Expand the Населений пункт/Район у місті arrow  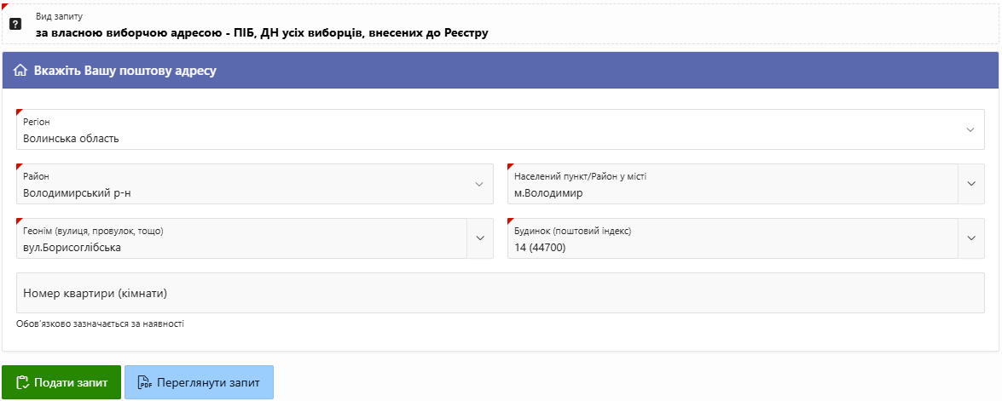[x=970, y=184]
